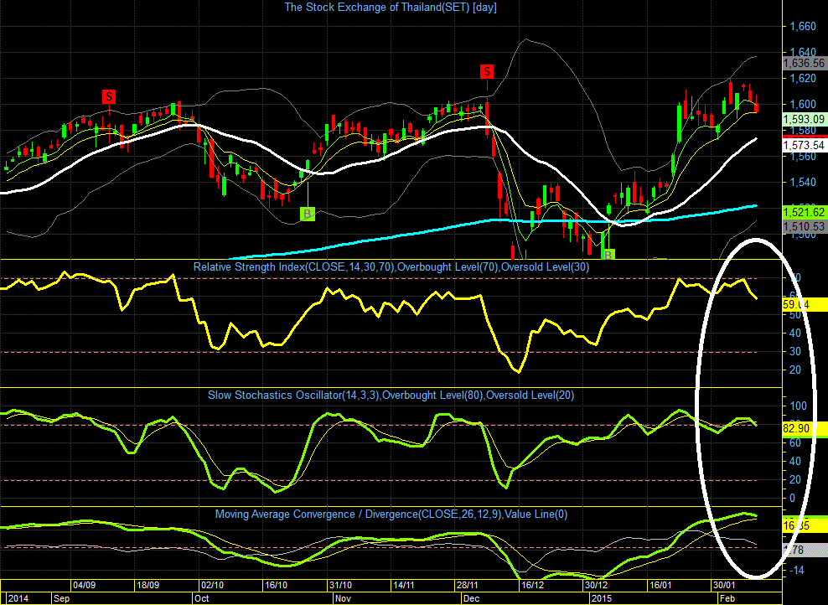
Task: Click the Relative Strength Index panel title
Action: [391, 267]
